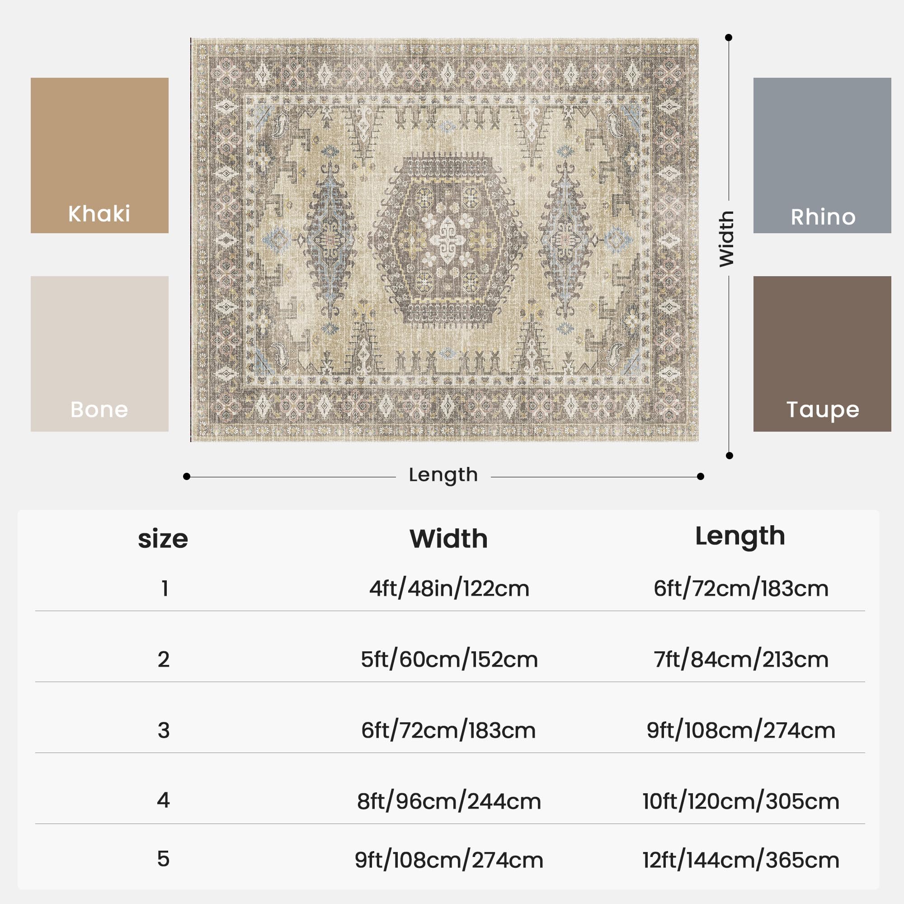Image resolution: width=904 pixels, height=904 pixels.
Task: Choose the Bone color swatch
Action: pyautogui.click(x=99, y=354)
